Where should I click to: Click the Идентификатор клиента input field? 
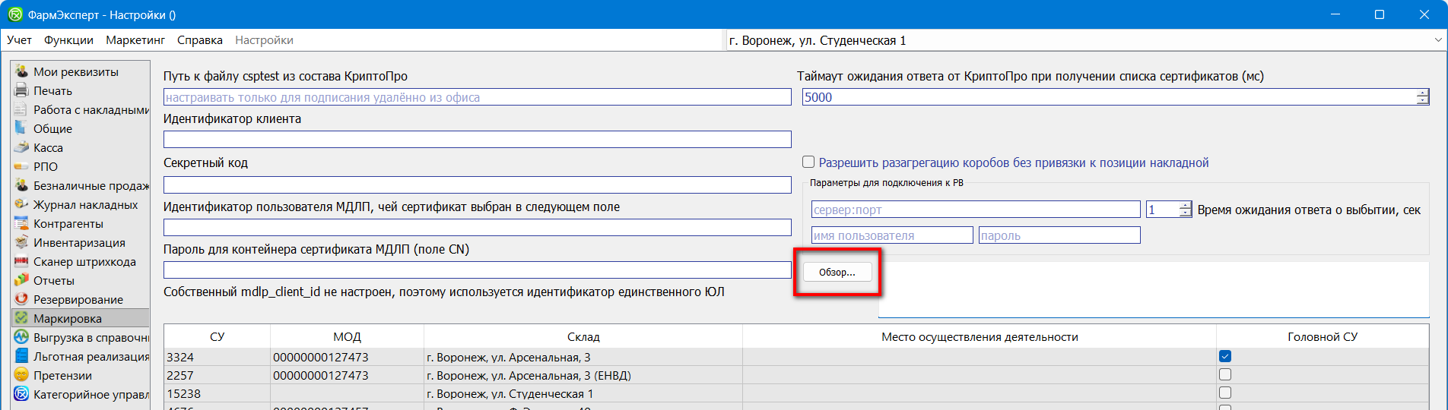pos(477,140)
